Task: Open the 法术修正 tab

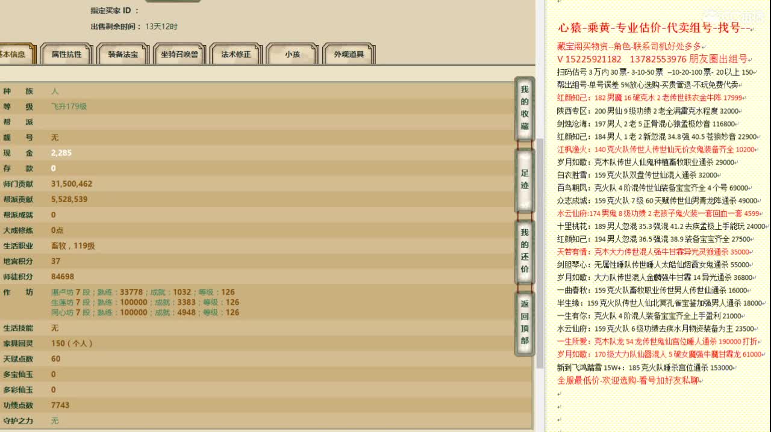Action: tap(236, 54)
